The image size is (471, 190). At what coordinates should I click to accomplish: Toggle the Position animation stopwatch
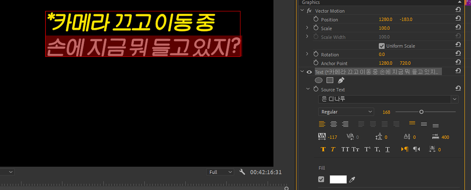pyautogui.click(x=316, y=19)
